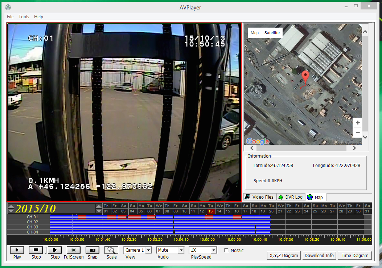Step forward one frame
This screenshot has width=382, height=268.
tap(55, 250)
